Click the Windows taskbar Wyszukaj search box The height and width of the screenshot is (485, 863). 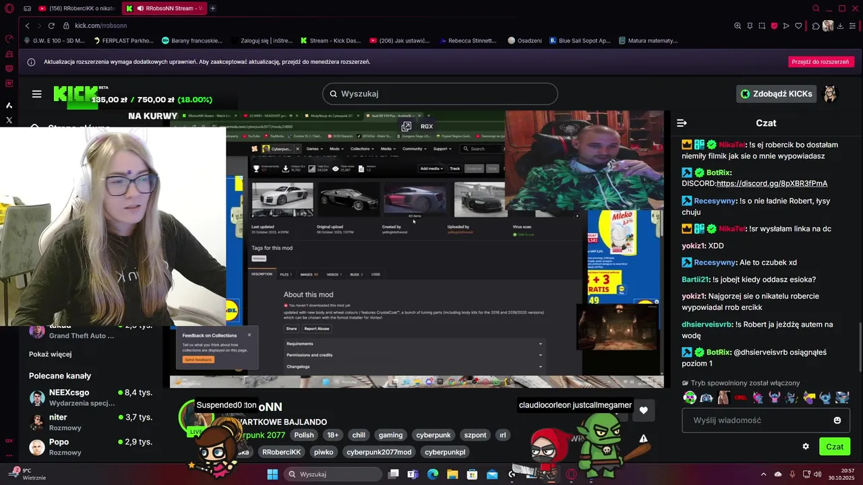pos(333,474)
